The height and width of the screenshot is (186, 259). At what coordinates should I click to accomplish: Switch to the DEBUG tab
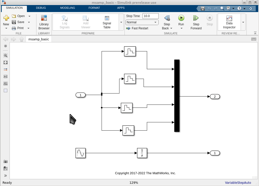pos(41,8)
